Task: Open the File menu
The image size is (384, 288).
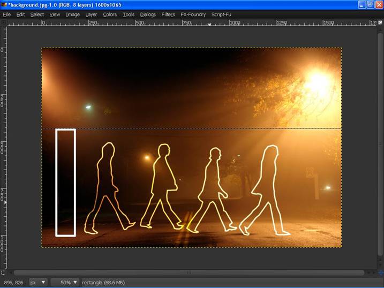Action: 6,14
